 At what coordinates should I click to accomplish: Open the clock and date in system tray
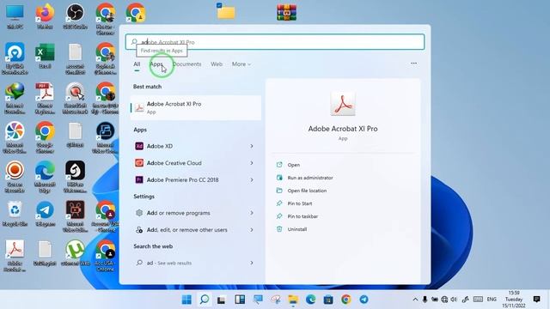click(x=514, y=300)
